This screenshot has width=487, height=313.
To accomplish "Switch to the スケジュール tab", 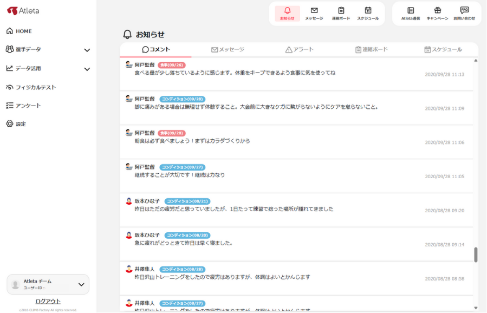I will point(443,49).
